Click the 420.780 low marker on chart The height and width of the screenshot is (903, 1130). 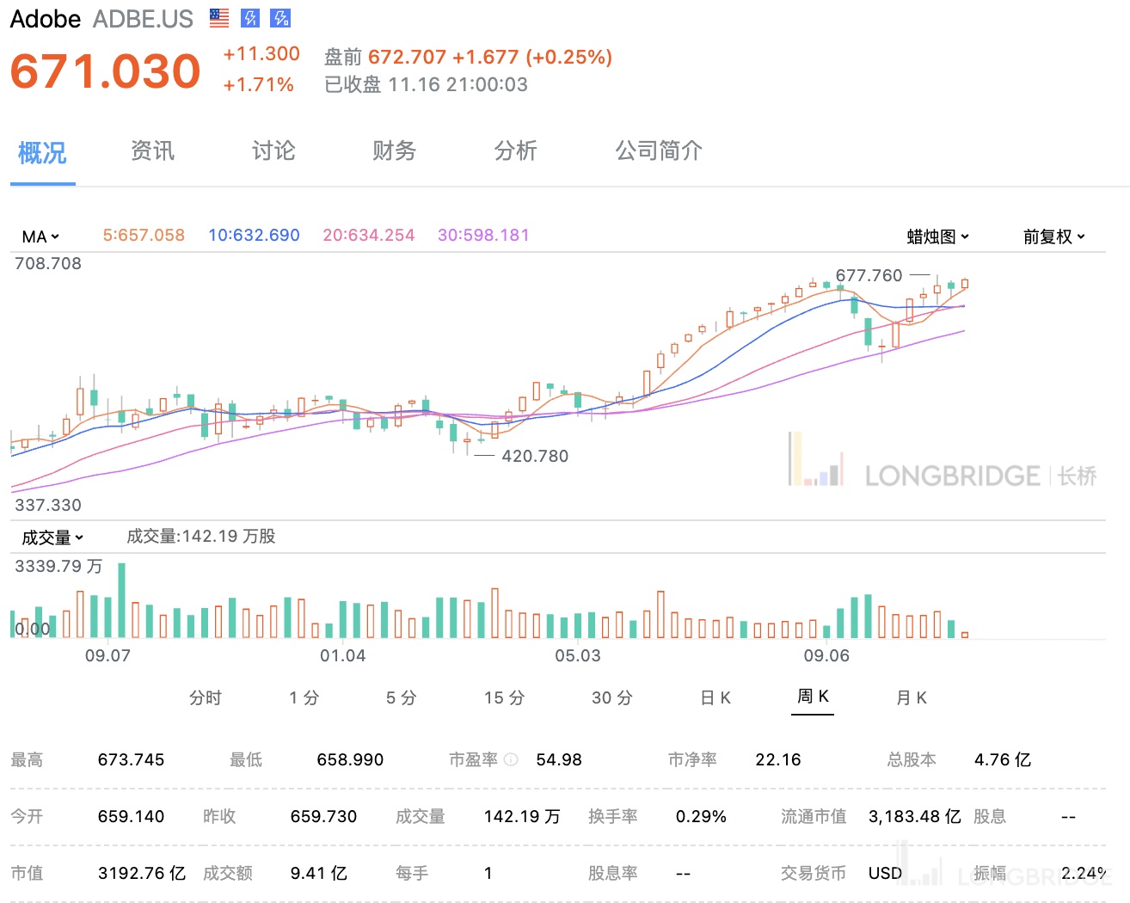coord(535,456)
